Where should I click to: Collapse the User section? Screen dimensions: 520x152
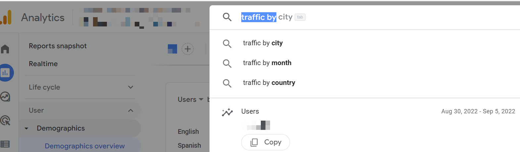pyautogui.click(x=131, y=110)
